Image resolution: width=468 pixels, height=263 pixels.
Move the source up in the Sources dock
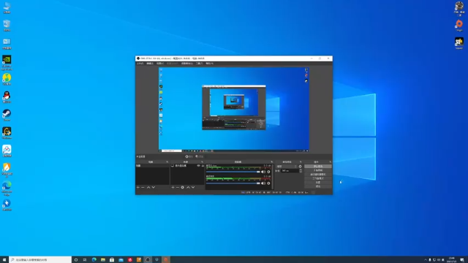[188, 187]
